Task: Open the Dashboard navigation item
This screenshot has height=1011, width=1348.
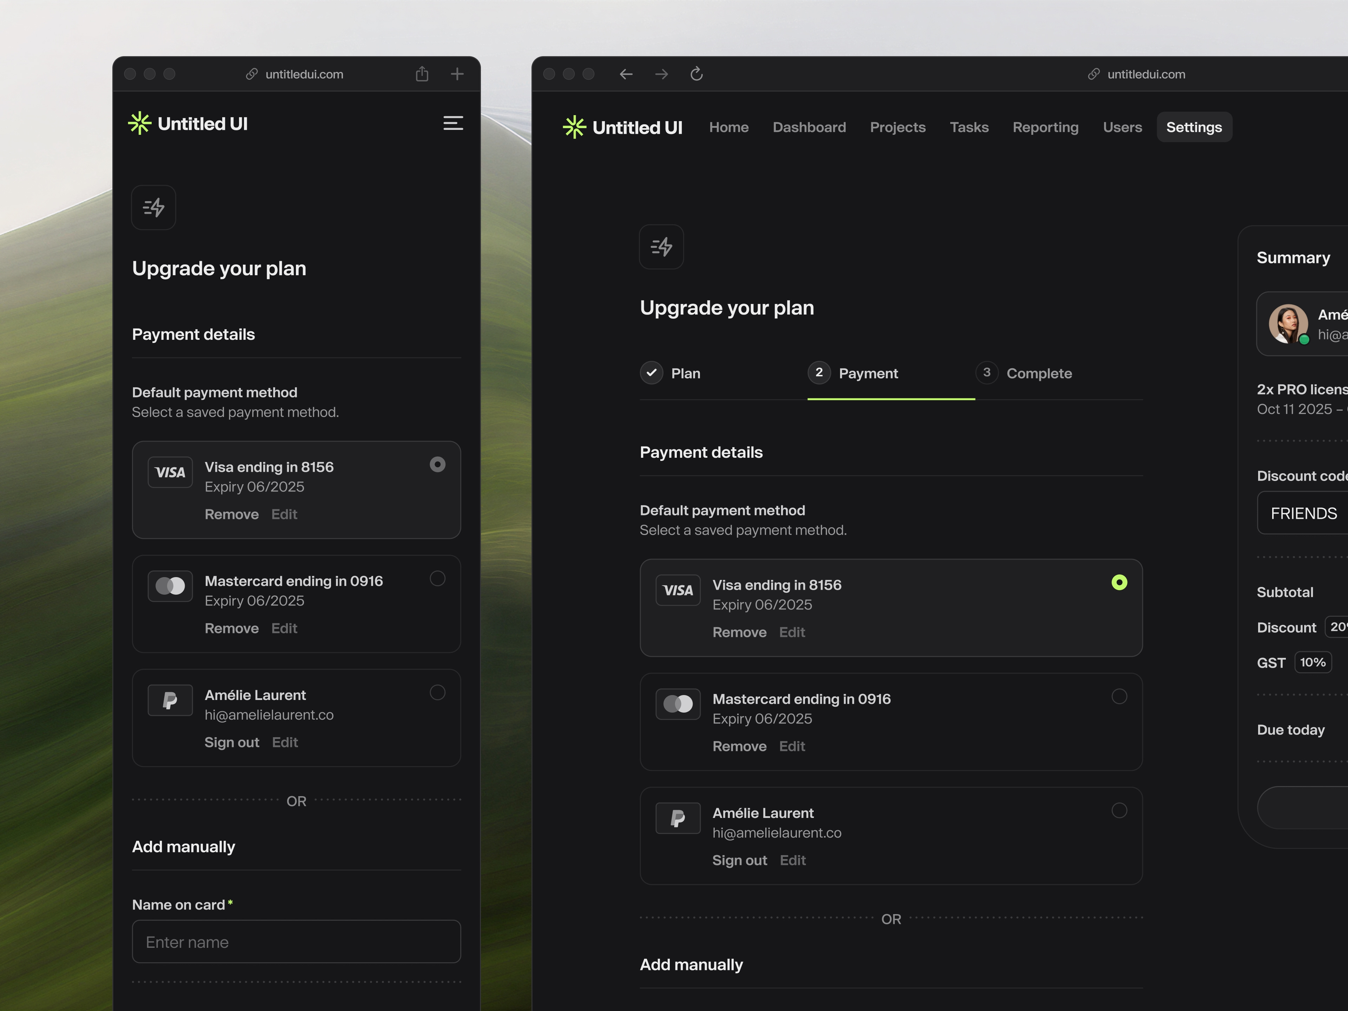Action: pyautogui.click(x=809, y=127)
